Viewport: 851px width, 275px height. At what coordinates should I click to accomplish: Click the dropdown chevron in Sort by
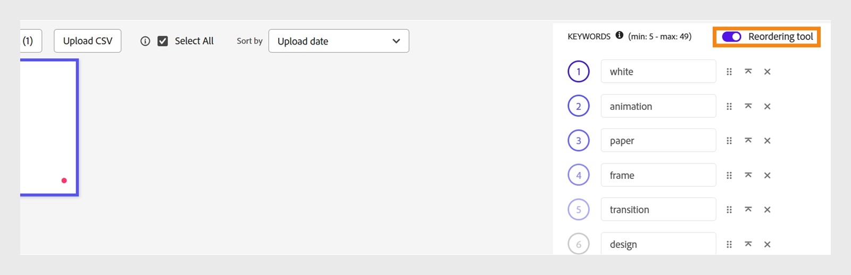pos(396,41)
